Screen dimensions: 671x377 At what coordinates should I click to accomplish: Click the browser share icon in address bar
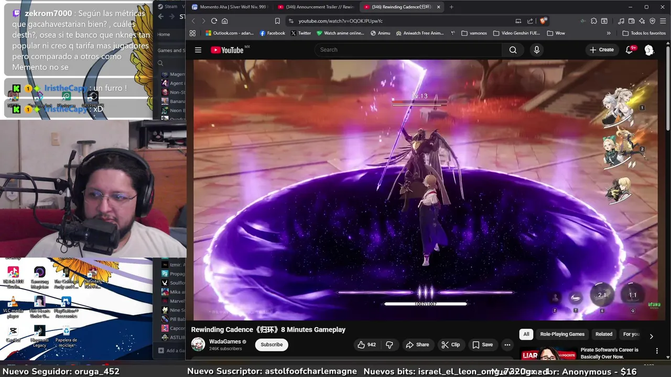click(x=530, y=21)
